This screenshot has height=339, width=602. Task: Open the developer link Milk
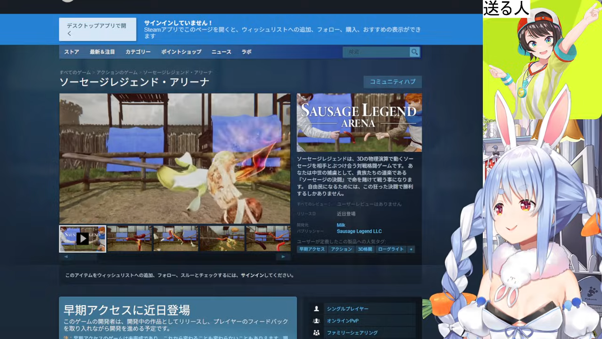coord(341,225)
